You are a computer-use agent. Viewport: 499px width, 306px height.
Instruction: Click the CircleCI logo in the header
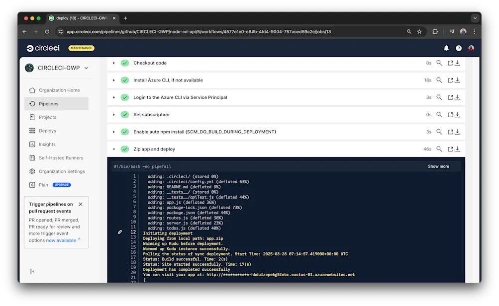[x=42, y=48]
